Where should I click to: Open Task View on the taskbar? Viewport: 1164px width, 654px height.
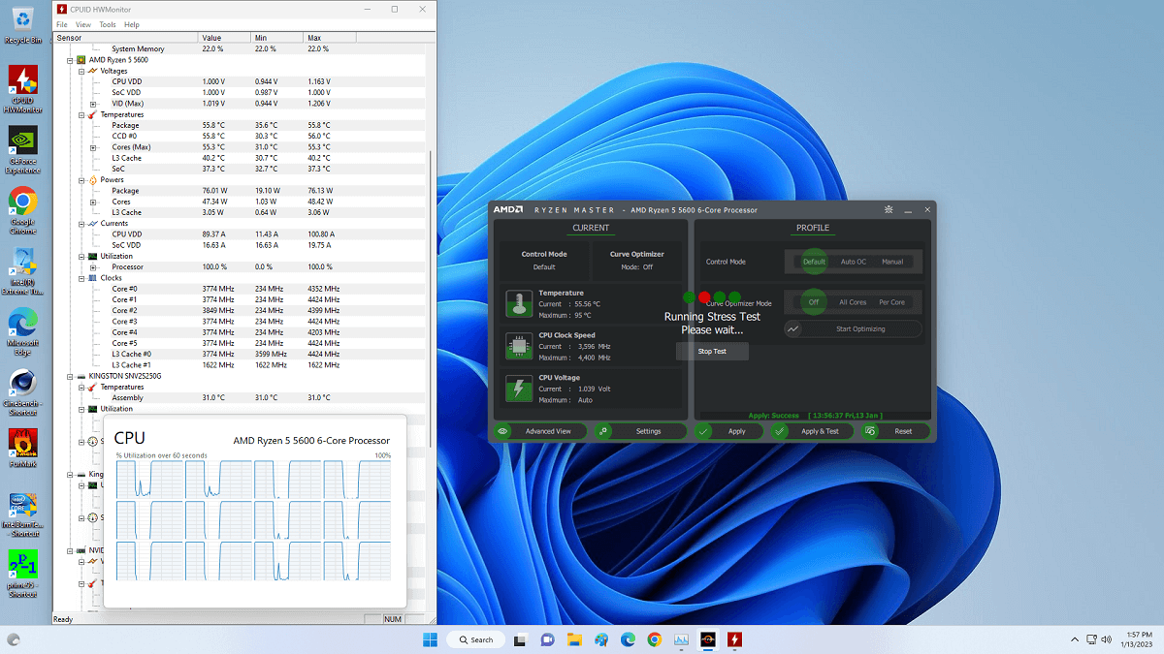pos(521,639)
